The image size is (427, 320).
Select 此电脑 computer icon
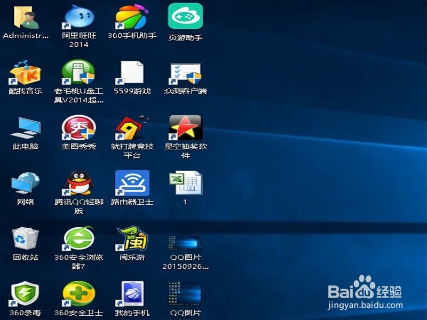pyautogui.click(x=26, y=128)
